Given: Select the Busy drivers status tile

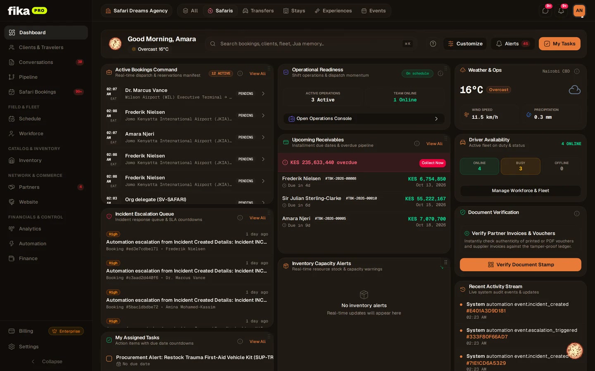Looking at the screenshot, I should (x=521, y=166).
